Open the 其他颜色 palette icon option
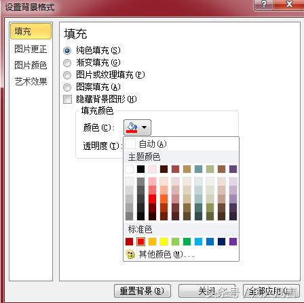 click(x=130, y=254)
